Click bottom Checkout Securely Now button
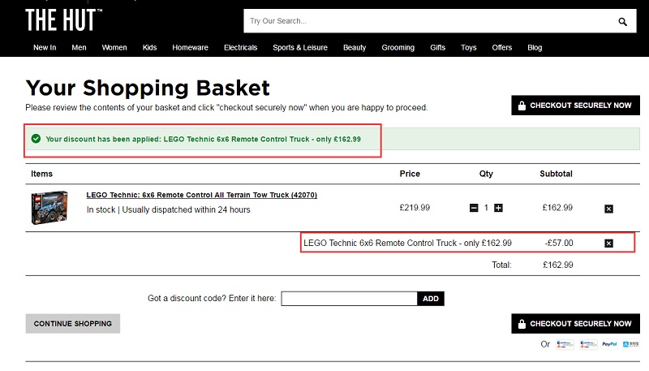 coord(575,323)
